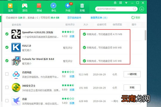Screen dimensions: 161x107
Task: Click the search magnifier icon
Action: tap(134, 9)
